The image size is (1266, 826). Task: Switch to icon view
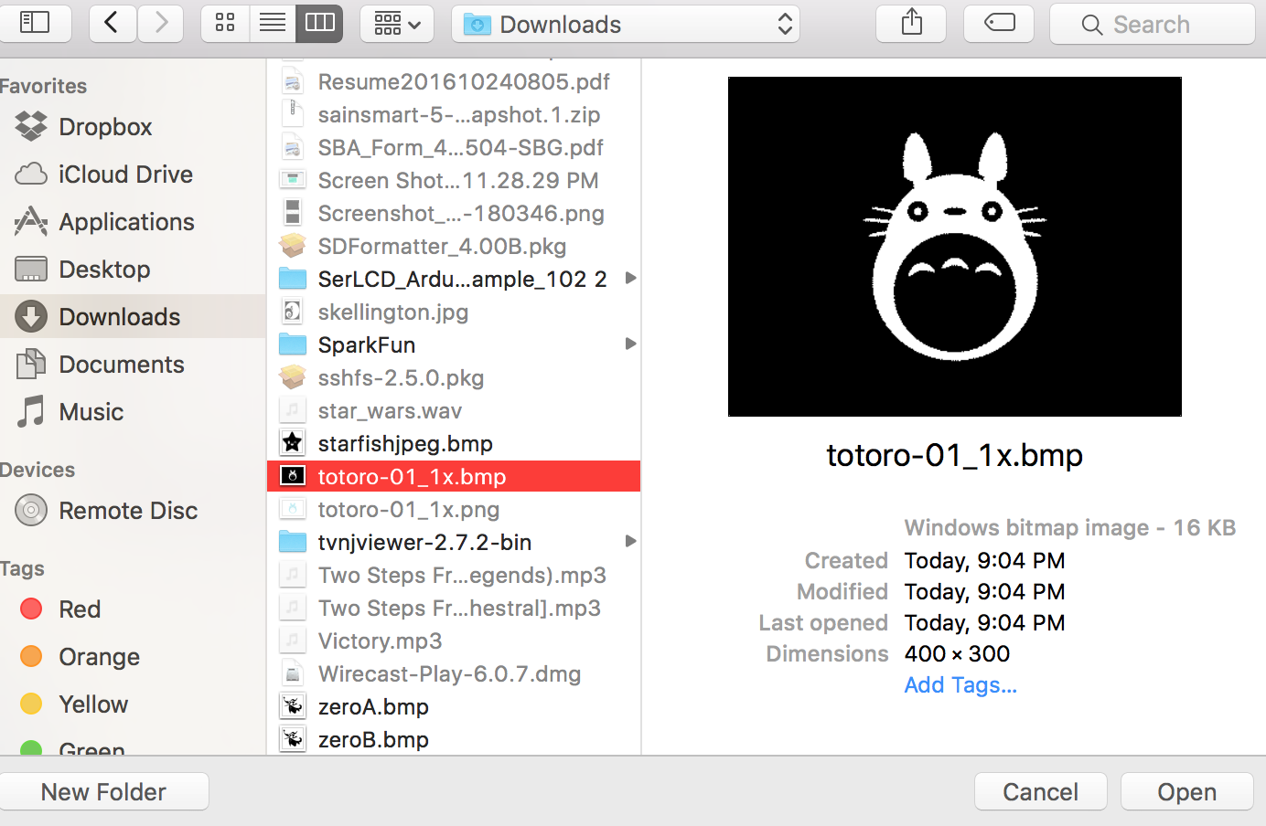pyautogui.click(x=225, y=23)
